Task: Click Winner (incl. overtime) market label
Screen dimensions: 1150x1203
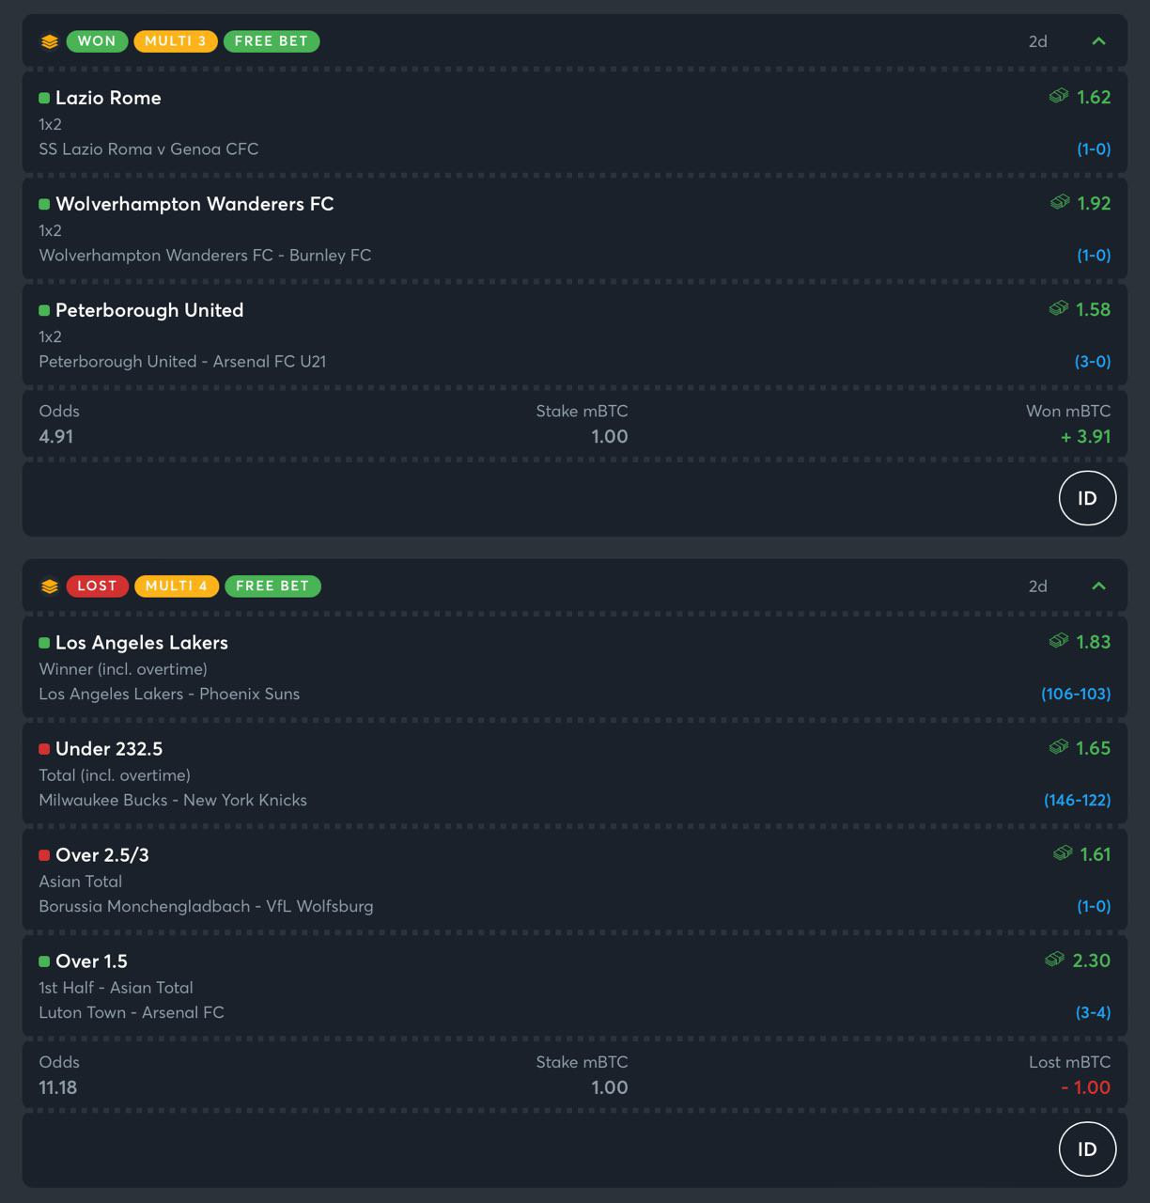Action: coord(123,669)
